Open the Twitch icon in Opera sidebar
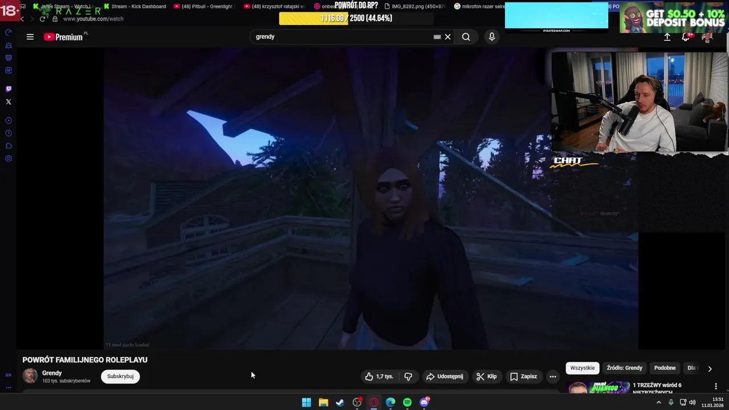Screen dimensions: 729x410 [9, 89]
